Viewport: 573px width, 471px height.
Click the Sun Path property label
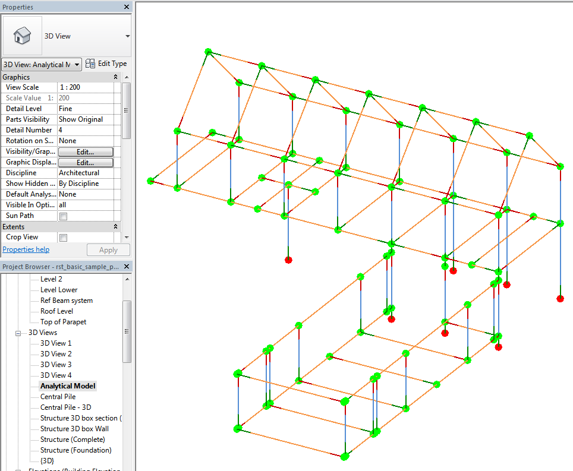click(20, 216)
